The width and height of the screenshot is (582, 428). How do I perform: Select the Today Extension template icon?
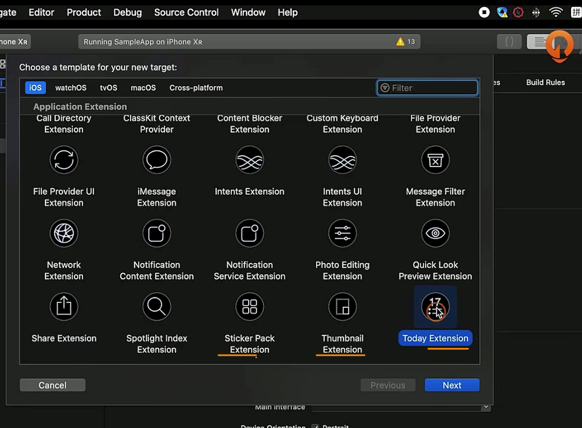coord(435,307)
